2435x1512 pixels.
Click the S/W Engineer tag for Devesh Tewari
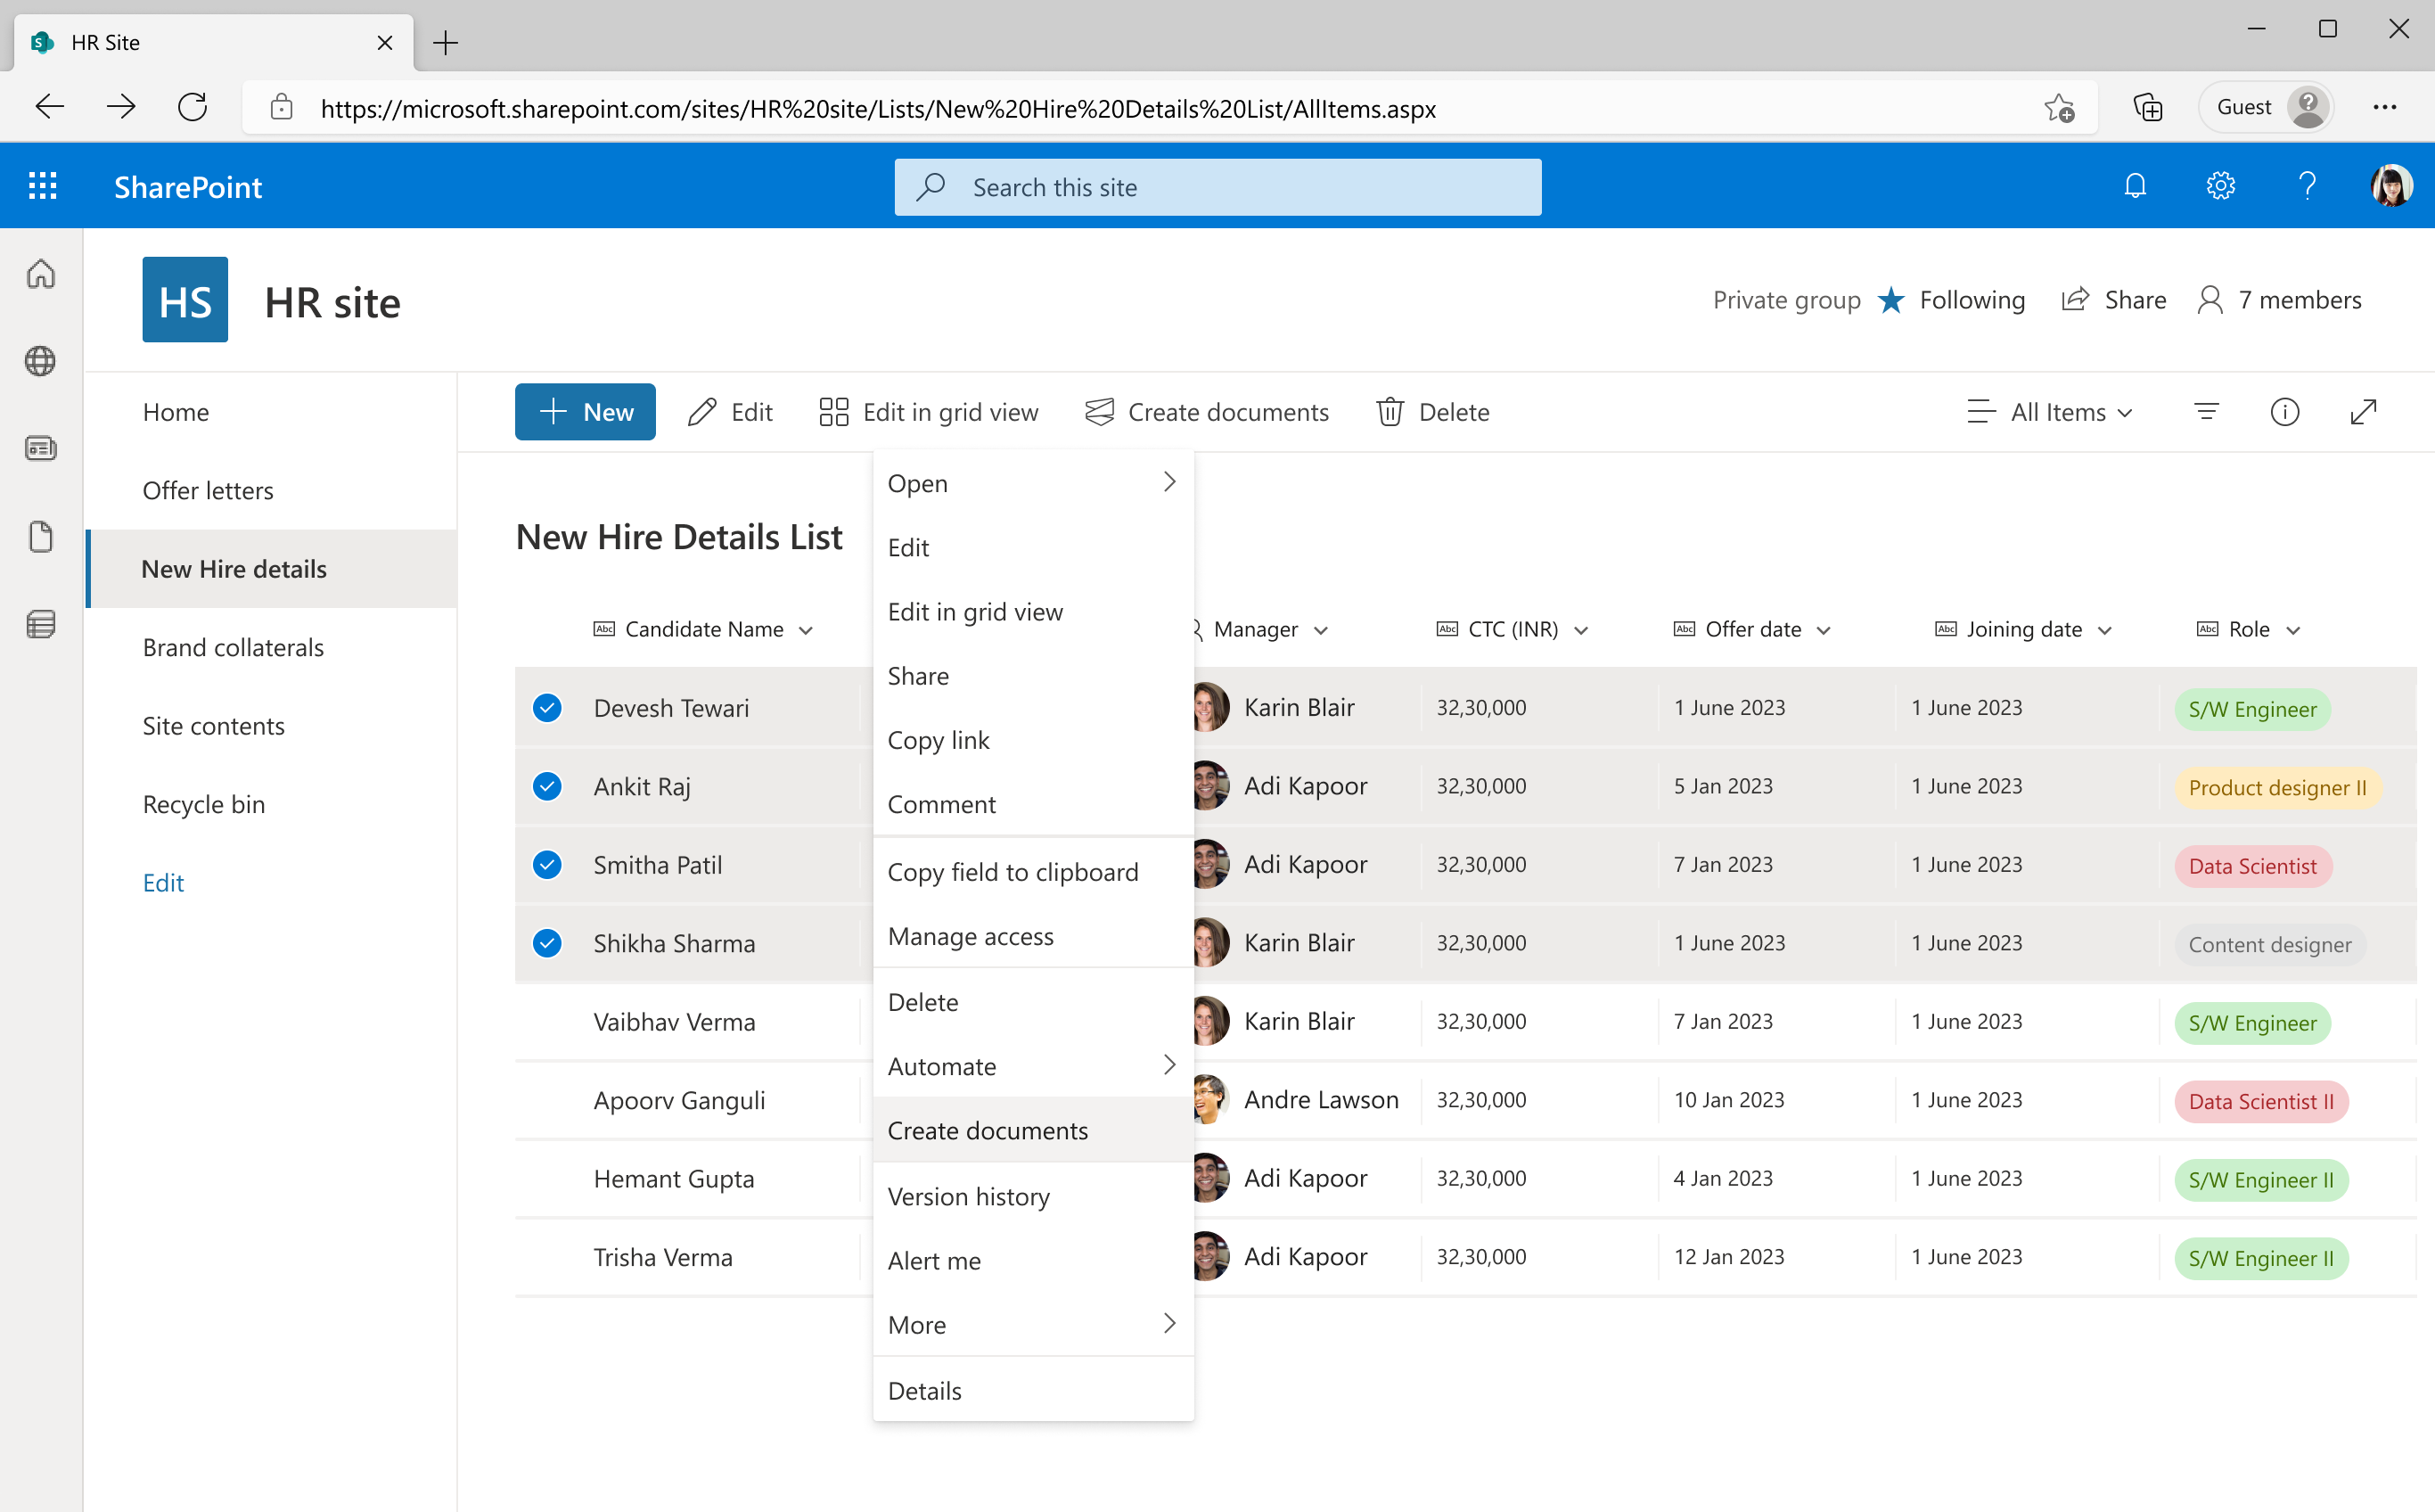2252,709
